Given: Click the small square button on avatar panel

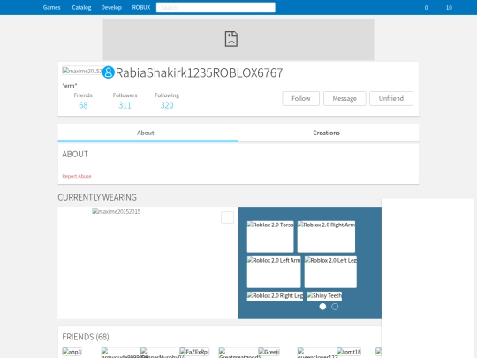Looking at the screenshot, I should pyautogui.click(x=227, y=217).
